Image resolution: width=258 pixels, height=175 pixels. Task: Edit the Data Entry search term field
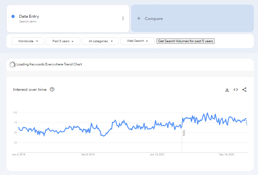coord(29,17)
